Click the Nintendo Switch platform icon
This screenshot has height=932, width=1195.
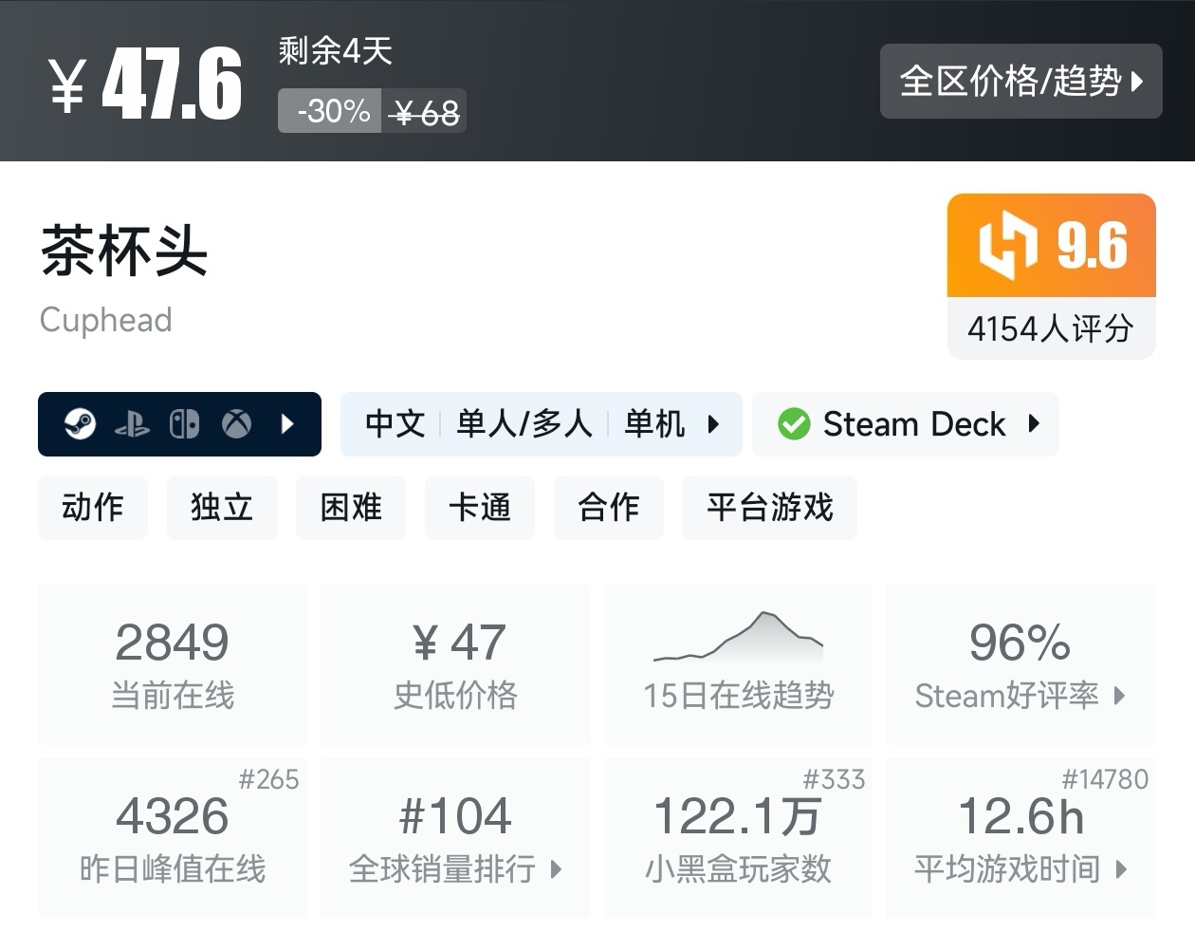pyautogui.click(x=184, y=423)
